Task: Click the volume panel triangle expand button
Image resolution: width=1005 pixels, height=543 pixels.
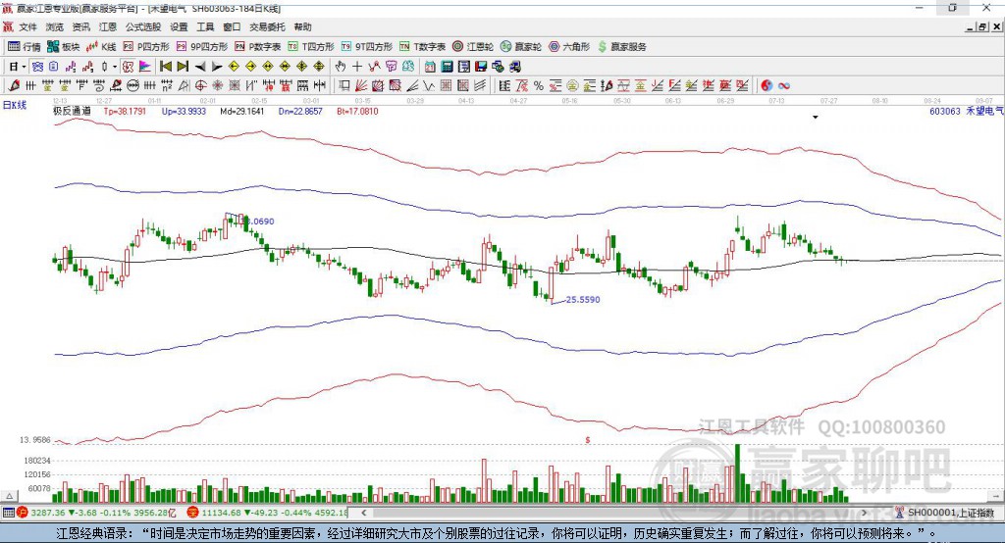Action: tap(9, 496)
